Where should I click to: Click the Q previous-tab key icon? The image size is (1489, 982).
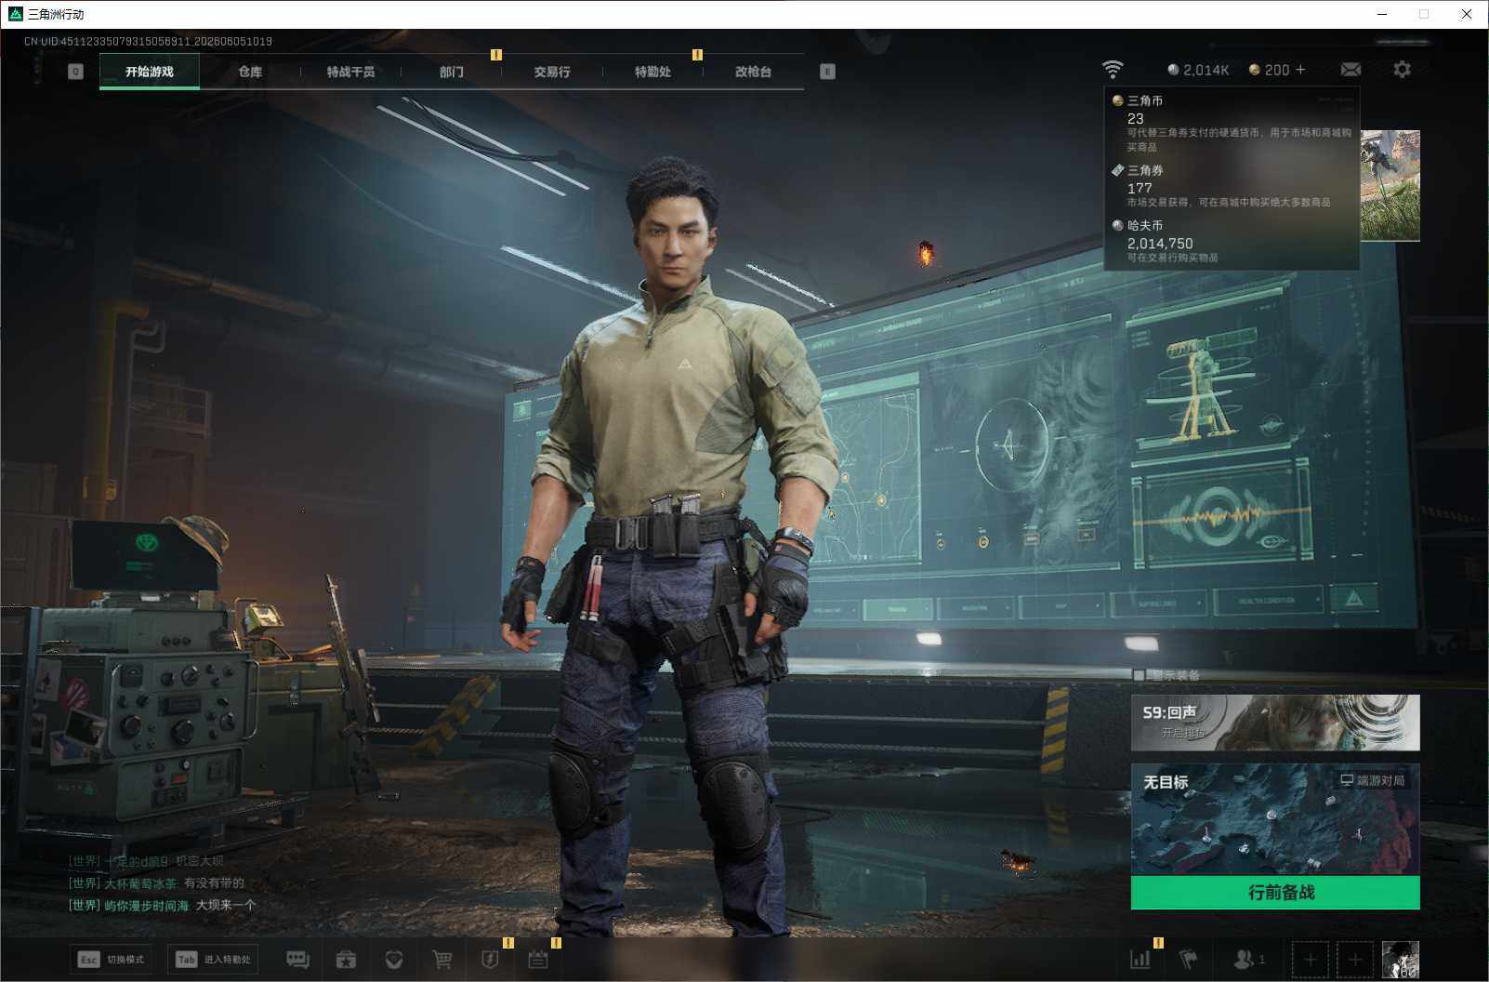click(x=75, y=72)
